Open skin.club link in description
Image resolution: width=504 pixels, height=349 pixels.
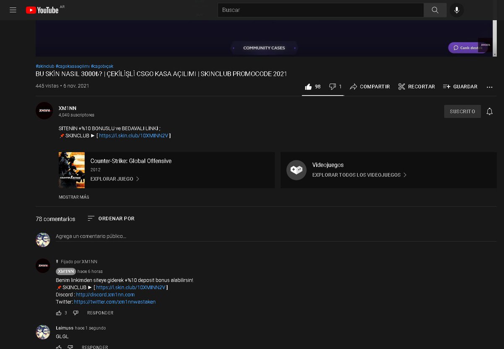pos(134,136)
